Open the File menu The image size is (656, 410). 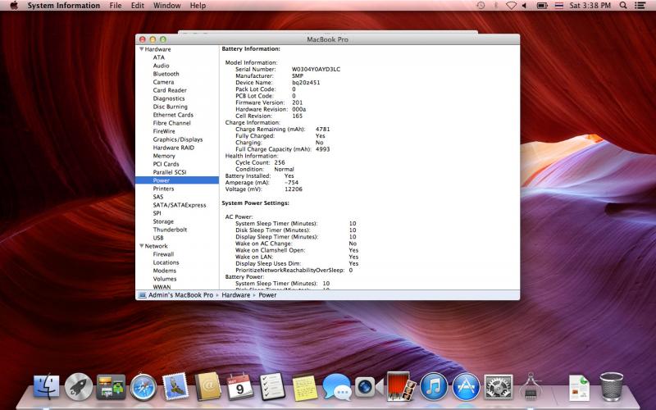click(x=116, y=6)
